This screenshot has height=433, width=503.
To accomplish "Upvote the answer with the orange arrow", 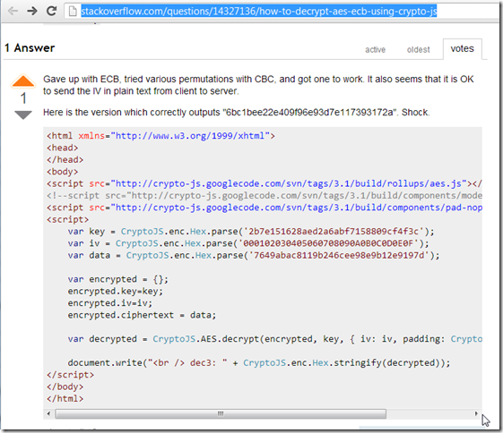I will [23, 81].
